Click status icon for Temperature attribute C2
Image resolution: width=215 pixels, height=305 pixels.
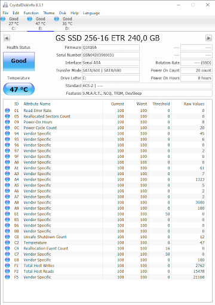(x=7, y=242)
